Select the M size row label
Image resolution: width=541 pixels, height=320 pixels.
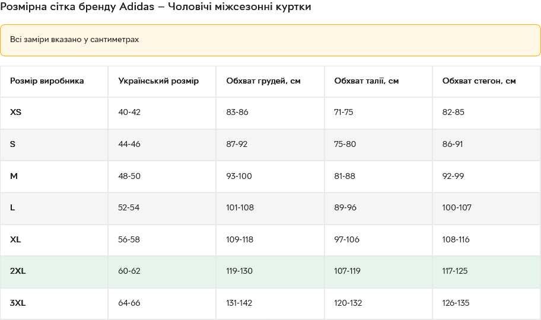pos(14,176)
